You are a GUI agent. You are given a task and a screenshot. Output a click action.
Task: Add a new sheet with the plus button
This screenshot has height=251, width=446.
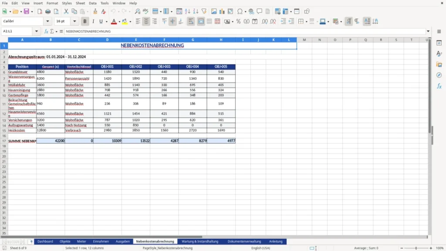coord(31,241)
